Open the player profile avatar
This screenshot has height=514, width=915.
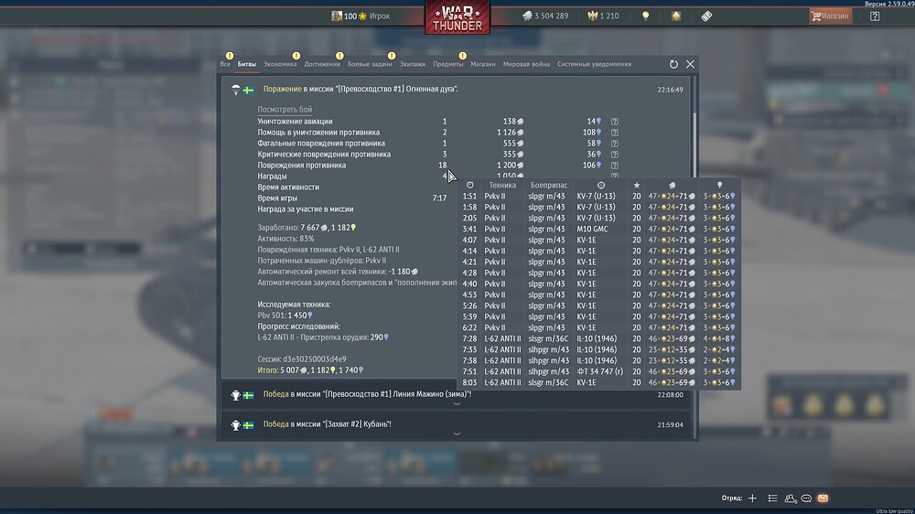click(337, 16)
